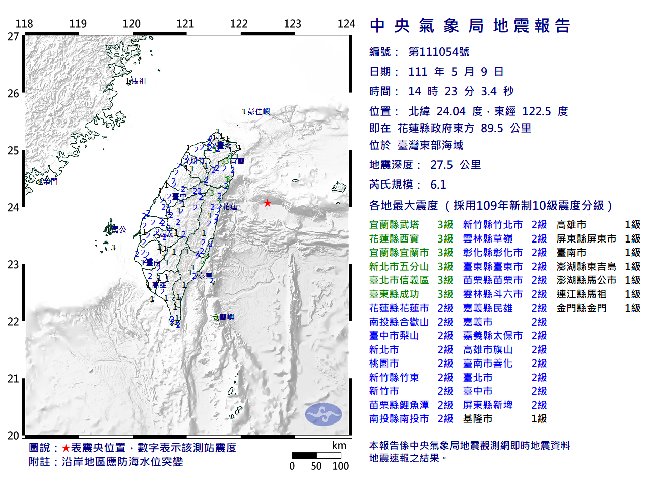This screenshot has width=645, height=484.
Task: Click the 蘭嶼 station label on the map
Action: pyautogui.click(x=227, y=317)
